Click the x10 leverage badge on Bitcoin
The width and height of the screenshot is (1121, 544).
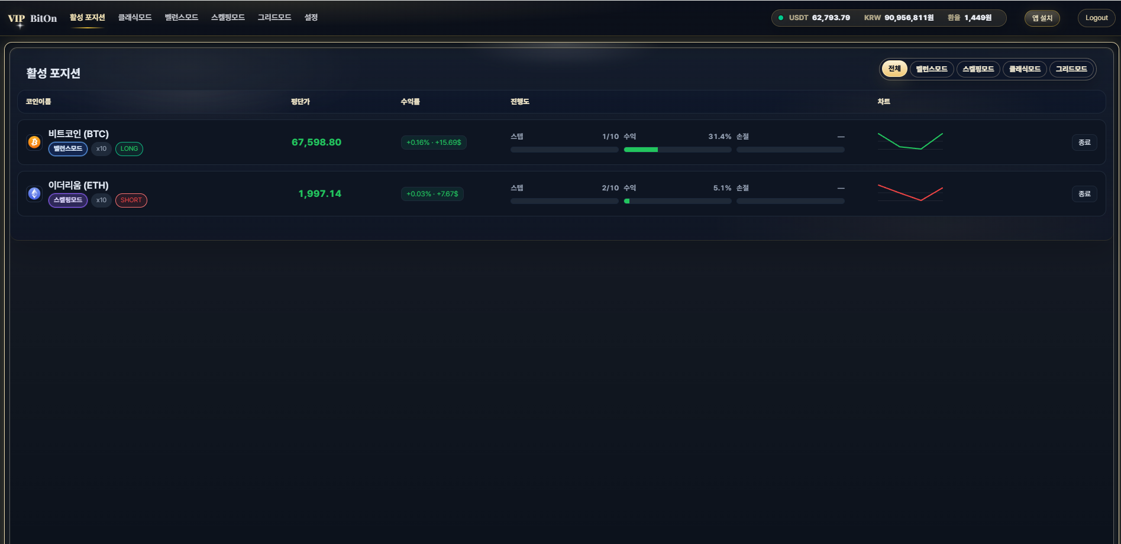[101, 149]
